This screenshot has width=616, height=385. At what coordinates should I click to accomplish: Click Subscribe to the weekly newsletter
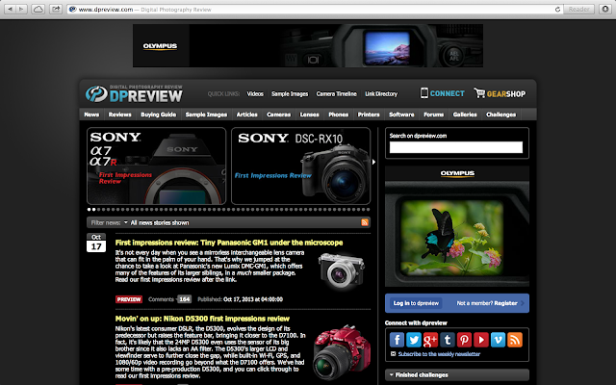pos(439,354)
